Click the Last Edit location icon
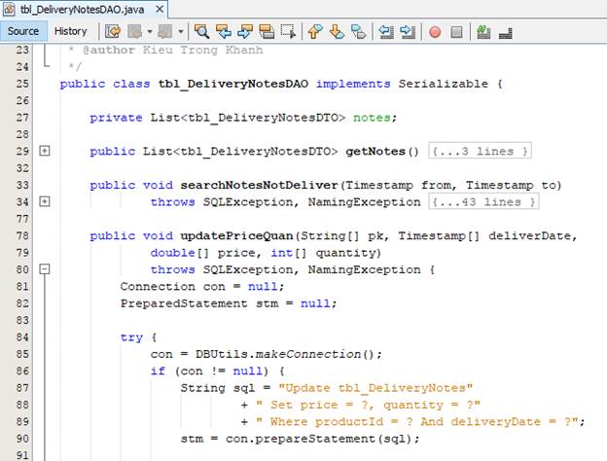Screen dimensions: 607x461 pyautogui.click(x=113, y=31)
